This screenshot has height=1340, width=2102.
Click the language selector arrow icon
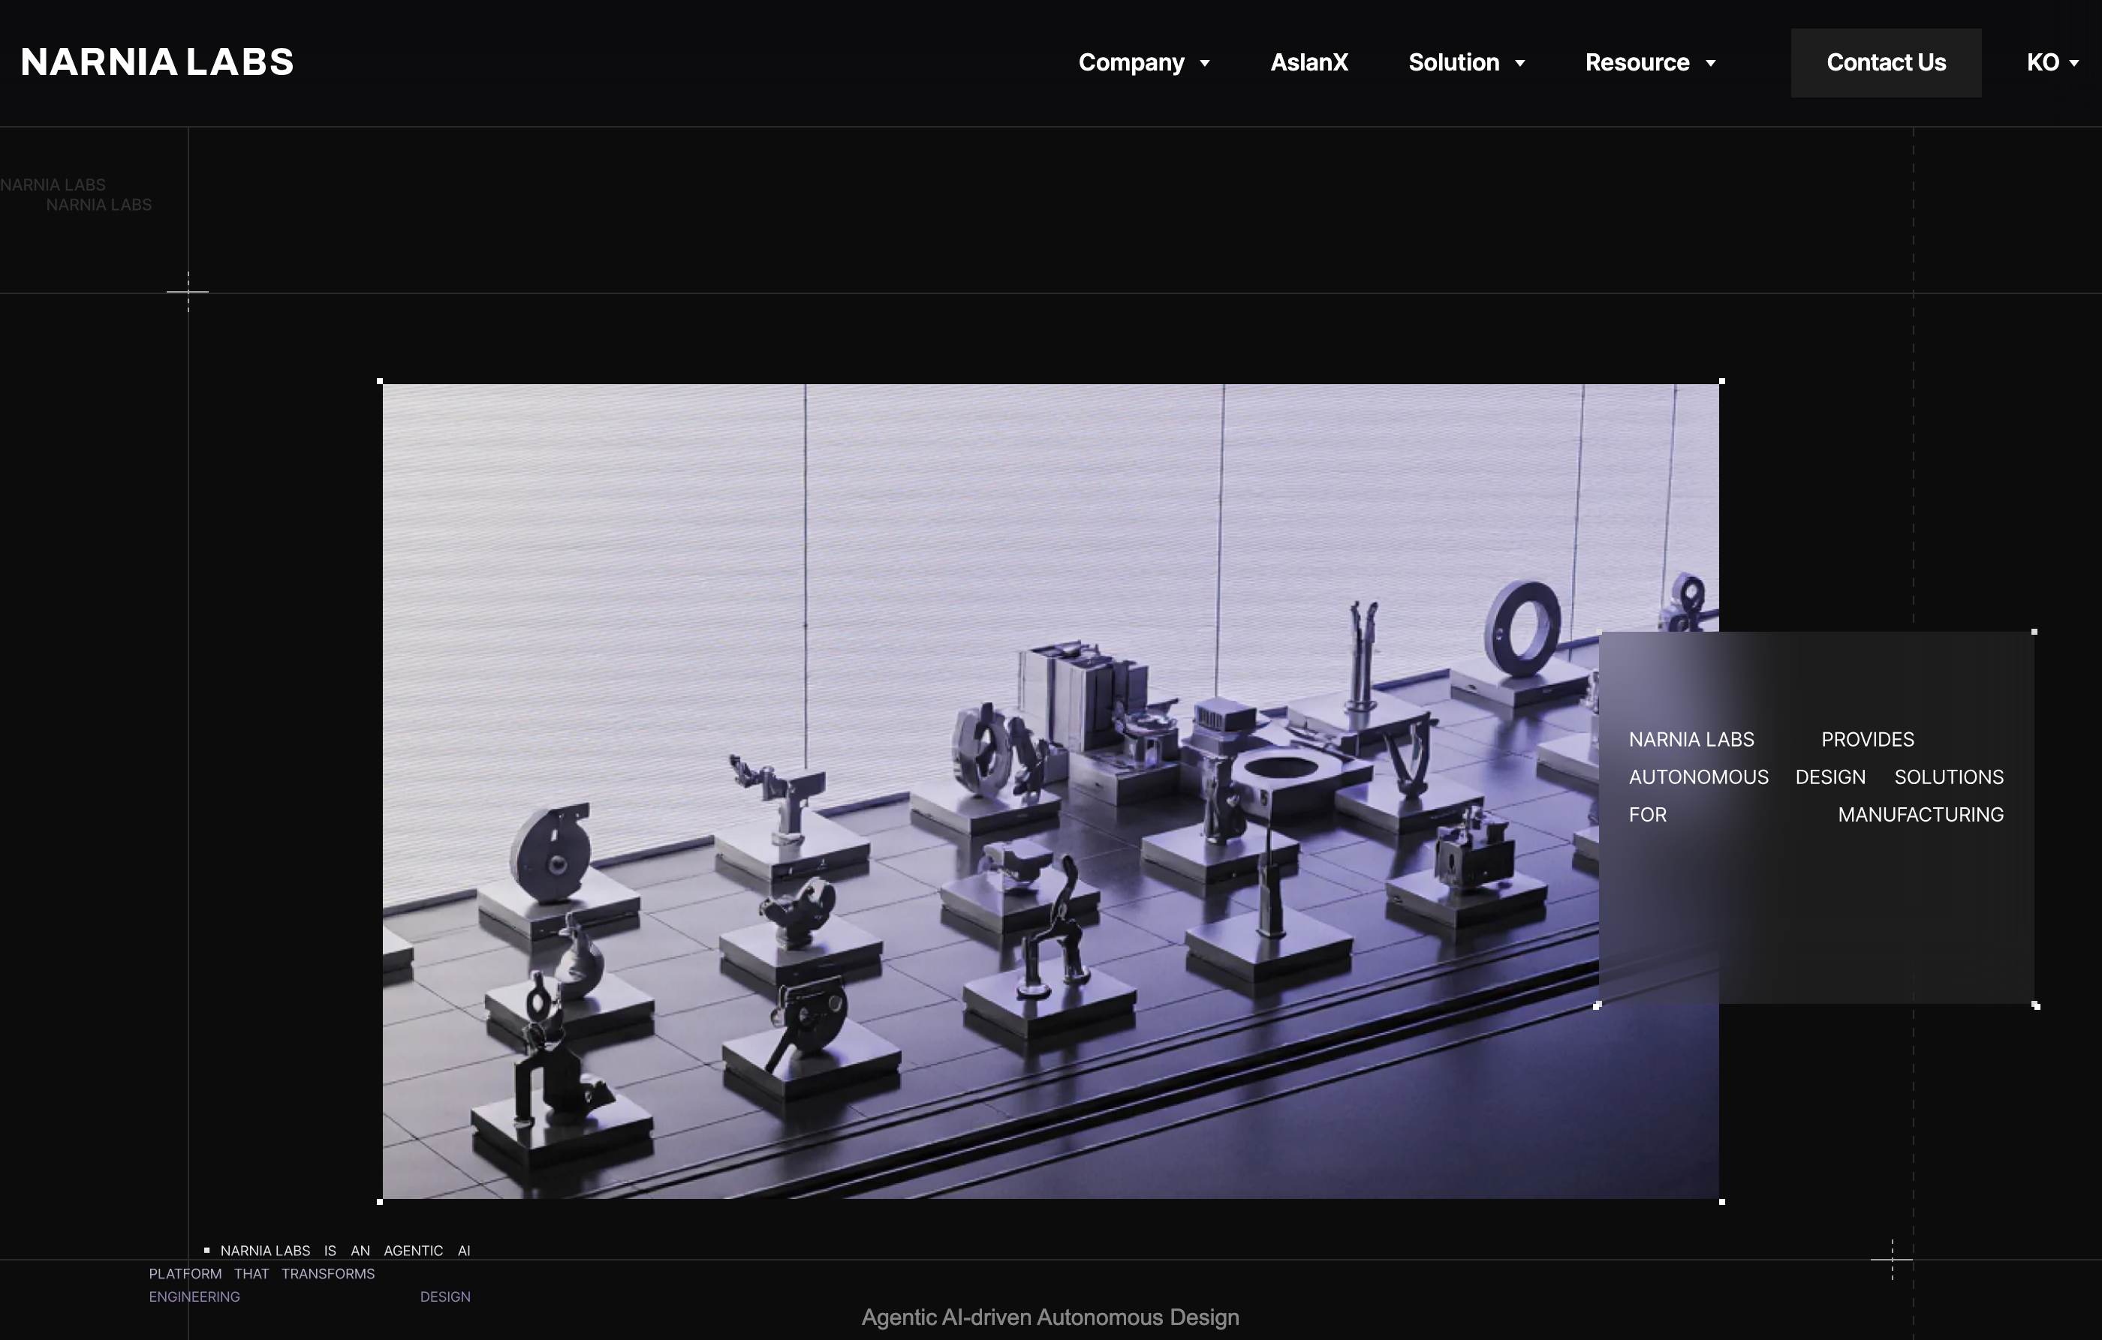point(2074,64)
